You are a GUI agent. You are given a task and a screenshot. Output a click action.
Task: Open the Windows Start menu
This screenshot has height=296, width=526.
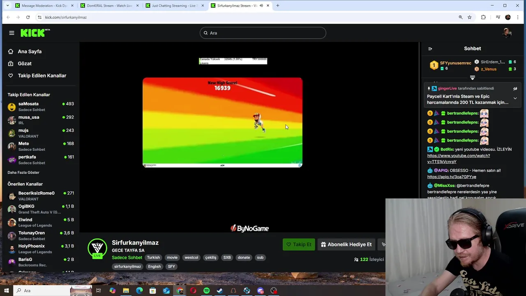click(x=7, y=291)
